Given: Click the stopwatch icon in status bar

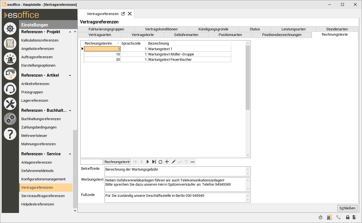Looking at the screenshot, I should [x=321, y=217].
